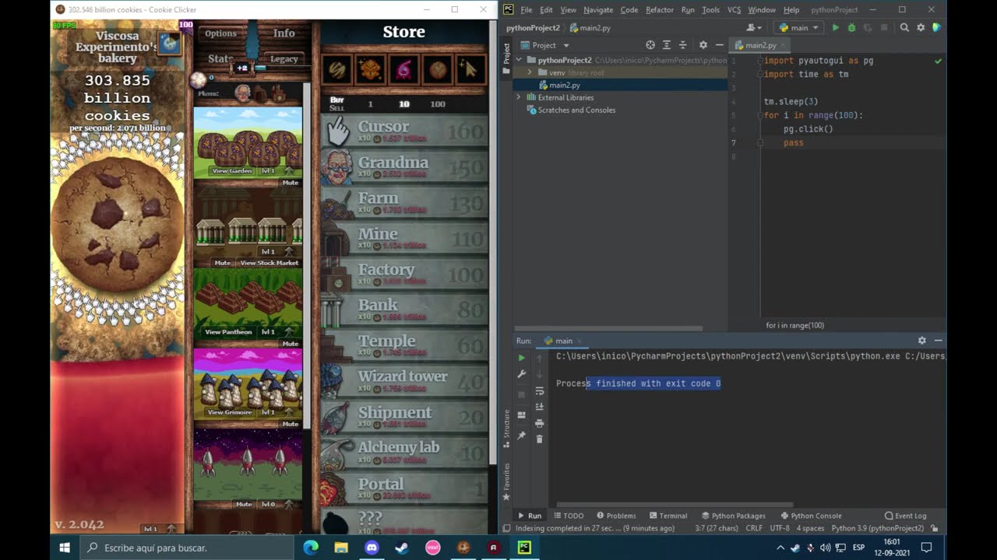Open Steam from Windows taskbar

[x=401, y=548]
